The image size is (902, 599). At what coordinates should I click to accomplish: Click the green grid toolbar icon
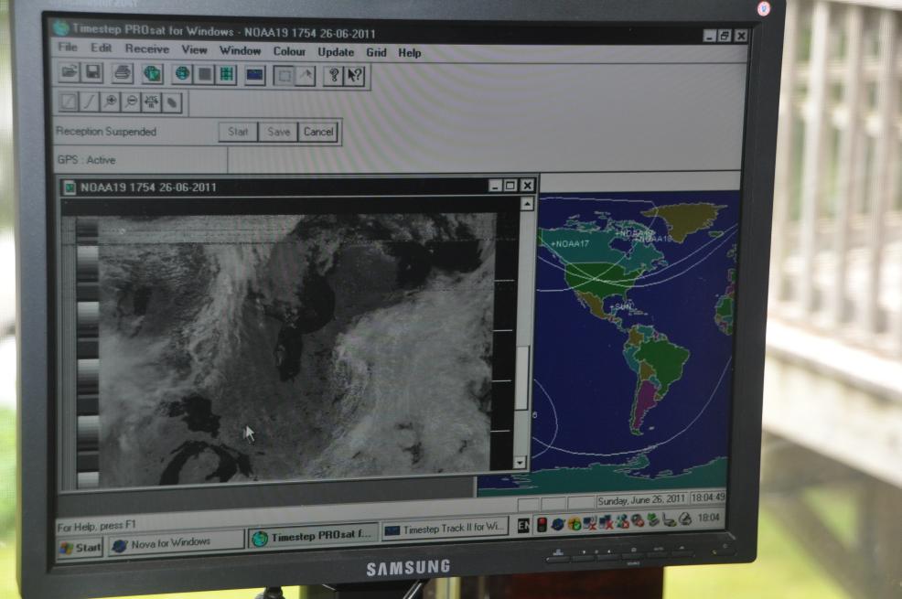coord(227,75)
